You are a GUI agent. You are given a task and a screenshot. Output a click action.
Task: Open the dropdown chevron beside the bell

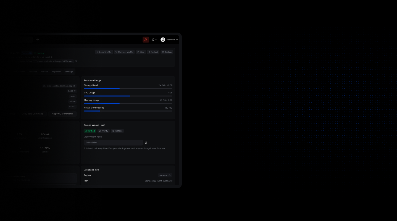point(156,40)
